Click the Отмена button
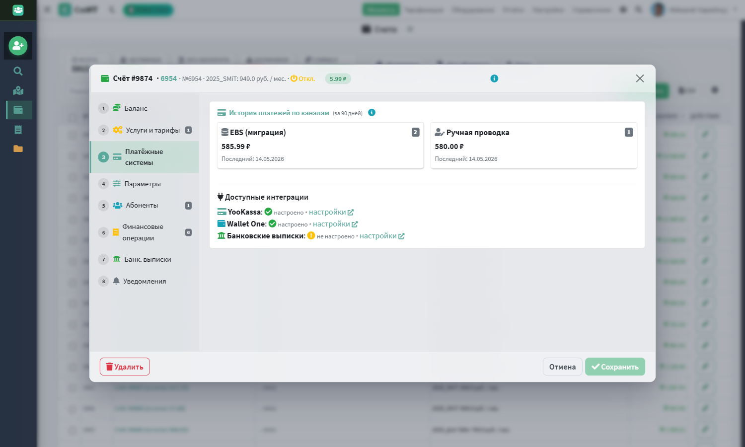The height and width of the screenshot is (447, 745). [x=562, y=367]
